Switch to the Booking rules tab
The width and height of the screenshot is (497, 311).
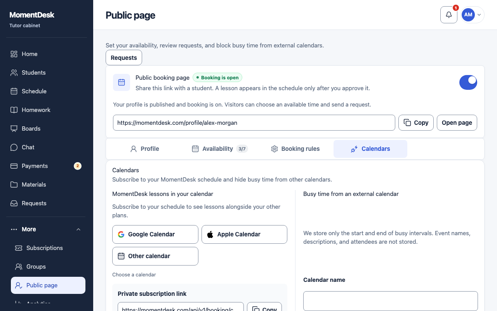(295, 149)
